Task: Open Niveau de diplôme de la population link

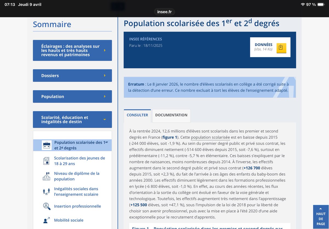Action: point(77,176)
